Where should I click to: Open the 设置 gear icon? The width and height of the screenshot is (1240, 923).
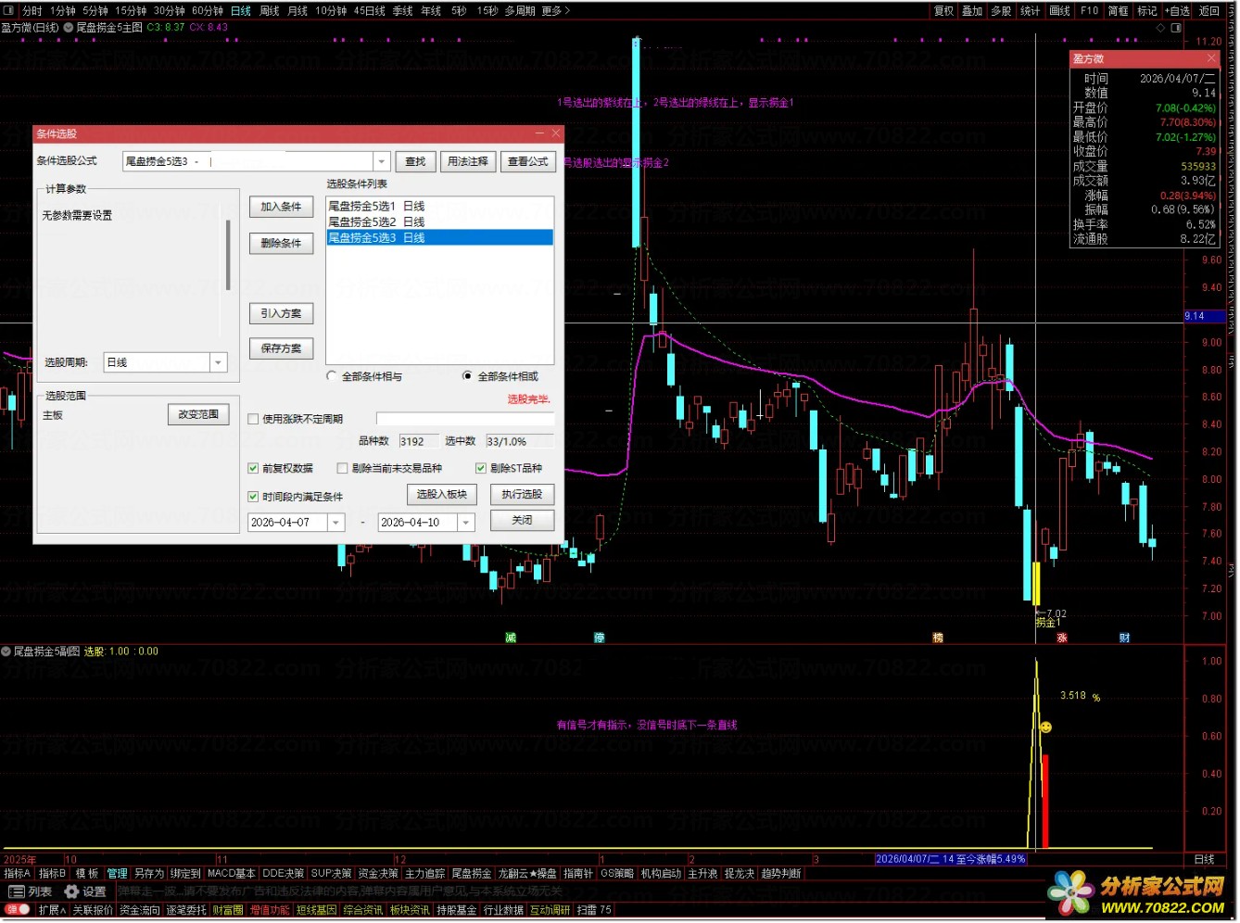pyautogui.click(x=71, y=891)
